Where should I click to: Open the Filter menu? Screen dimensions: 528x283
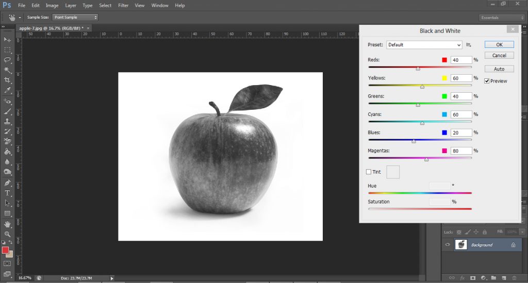click(123, 5)
